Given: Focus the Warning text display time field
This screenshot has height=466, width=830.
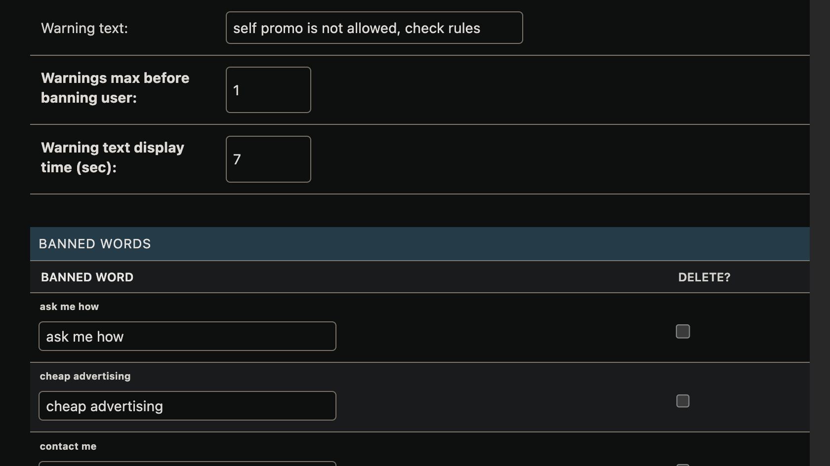Looking at the screenshot, I should 268,159.
